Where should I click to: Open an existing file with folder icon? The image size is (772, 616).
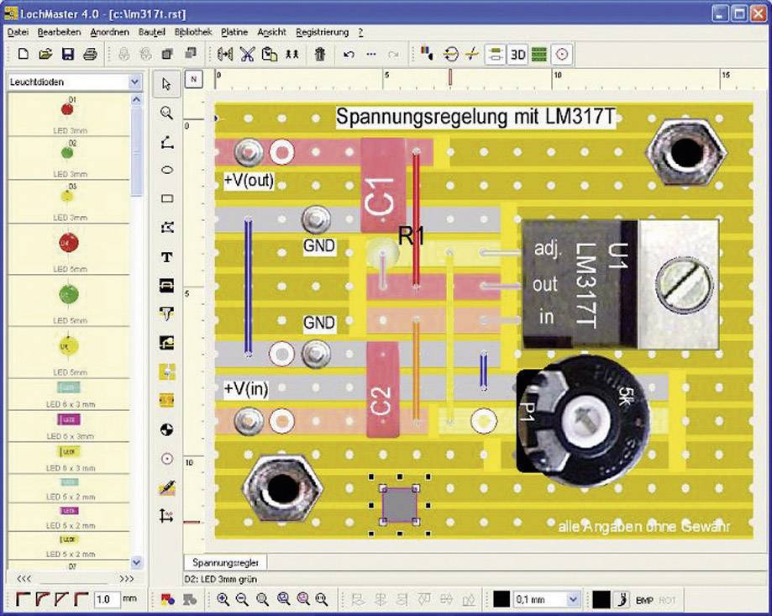click(x=45, y=54)
